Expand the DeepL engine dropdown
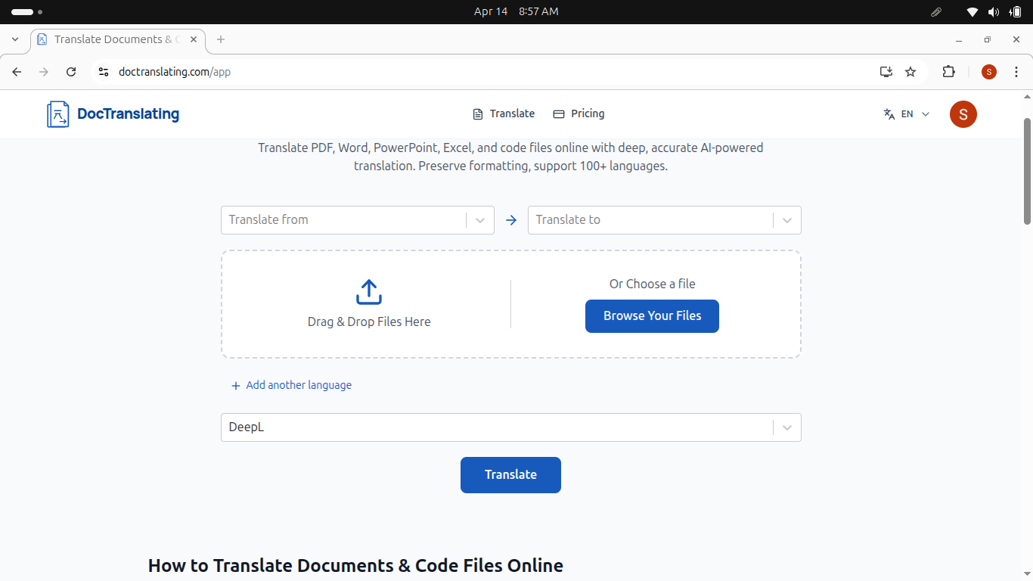 click(787, 427)
